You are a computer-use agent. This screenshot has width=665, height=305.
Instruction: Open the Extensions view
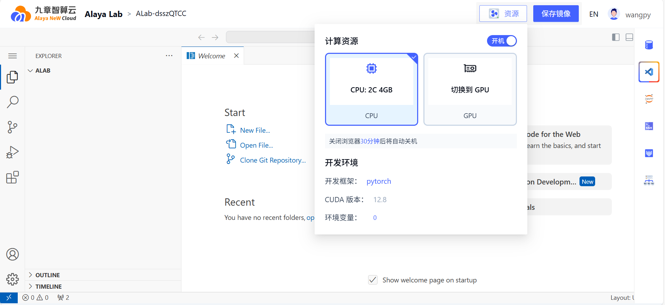click(x=13, y=177)
